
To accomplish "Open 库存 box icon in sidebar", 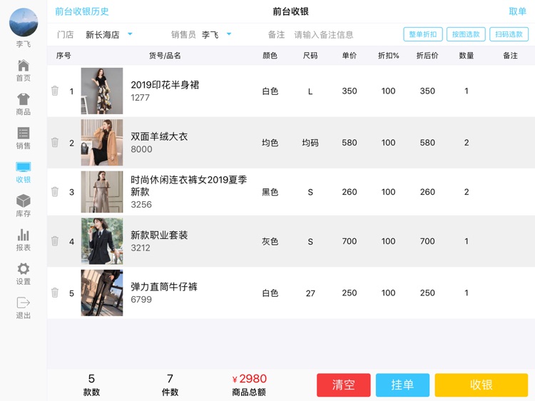I will (24, 200).
